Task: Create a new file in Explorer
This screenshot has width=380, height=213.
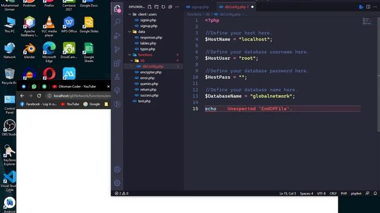Action: click(x=150, y=7)
